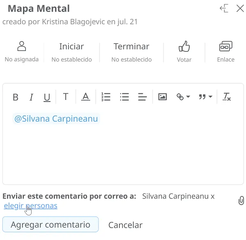The width and height of the screenshot is (246, 240).
Task: Set the Terminar end date
Action: (x=132, y=53)
